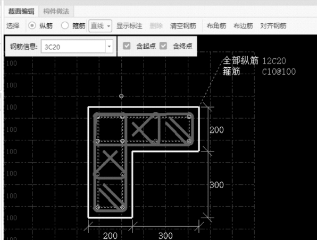Click the 布角筋 tool

click(x=216, y=26)
